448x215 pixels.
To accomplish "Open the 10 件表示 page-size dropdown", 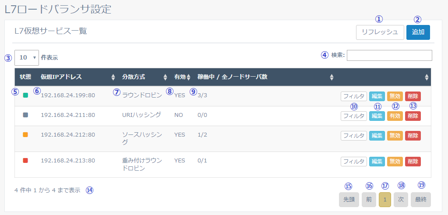I will pyautogui.click(x=27, y=57).
